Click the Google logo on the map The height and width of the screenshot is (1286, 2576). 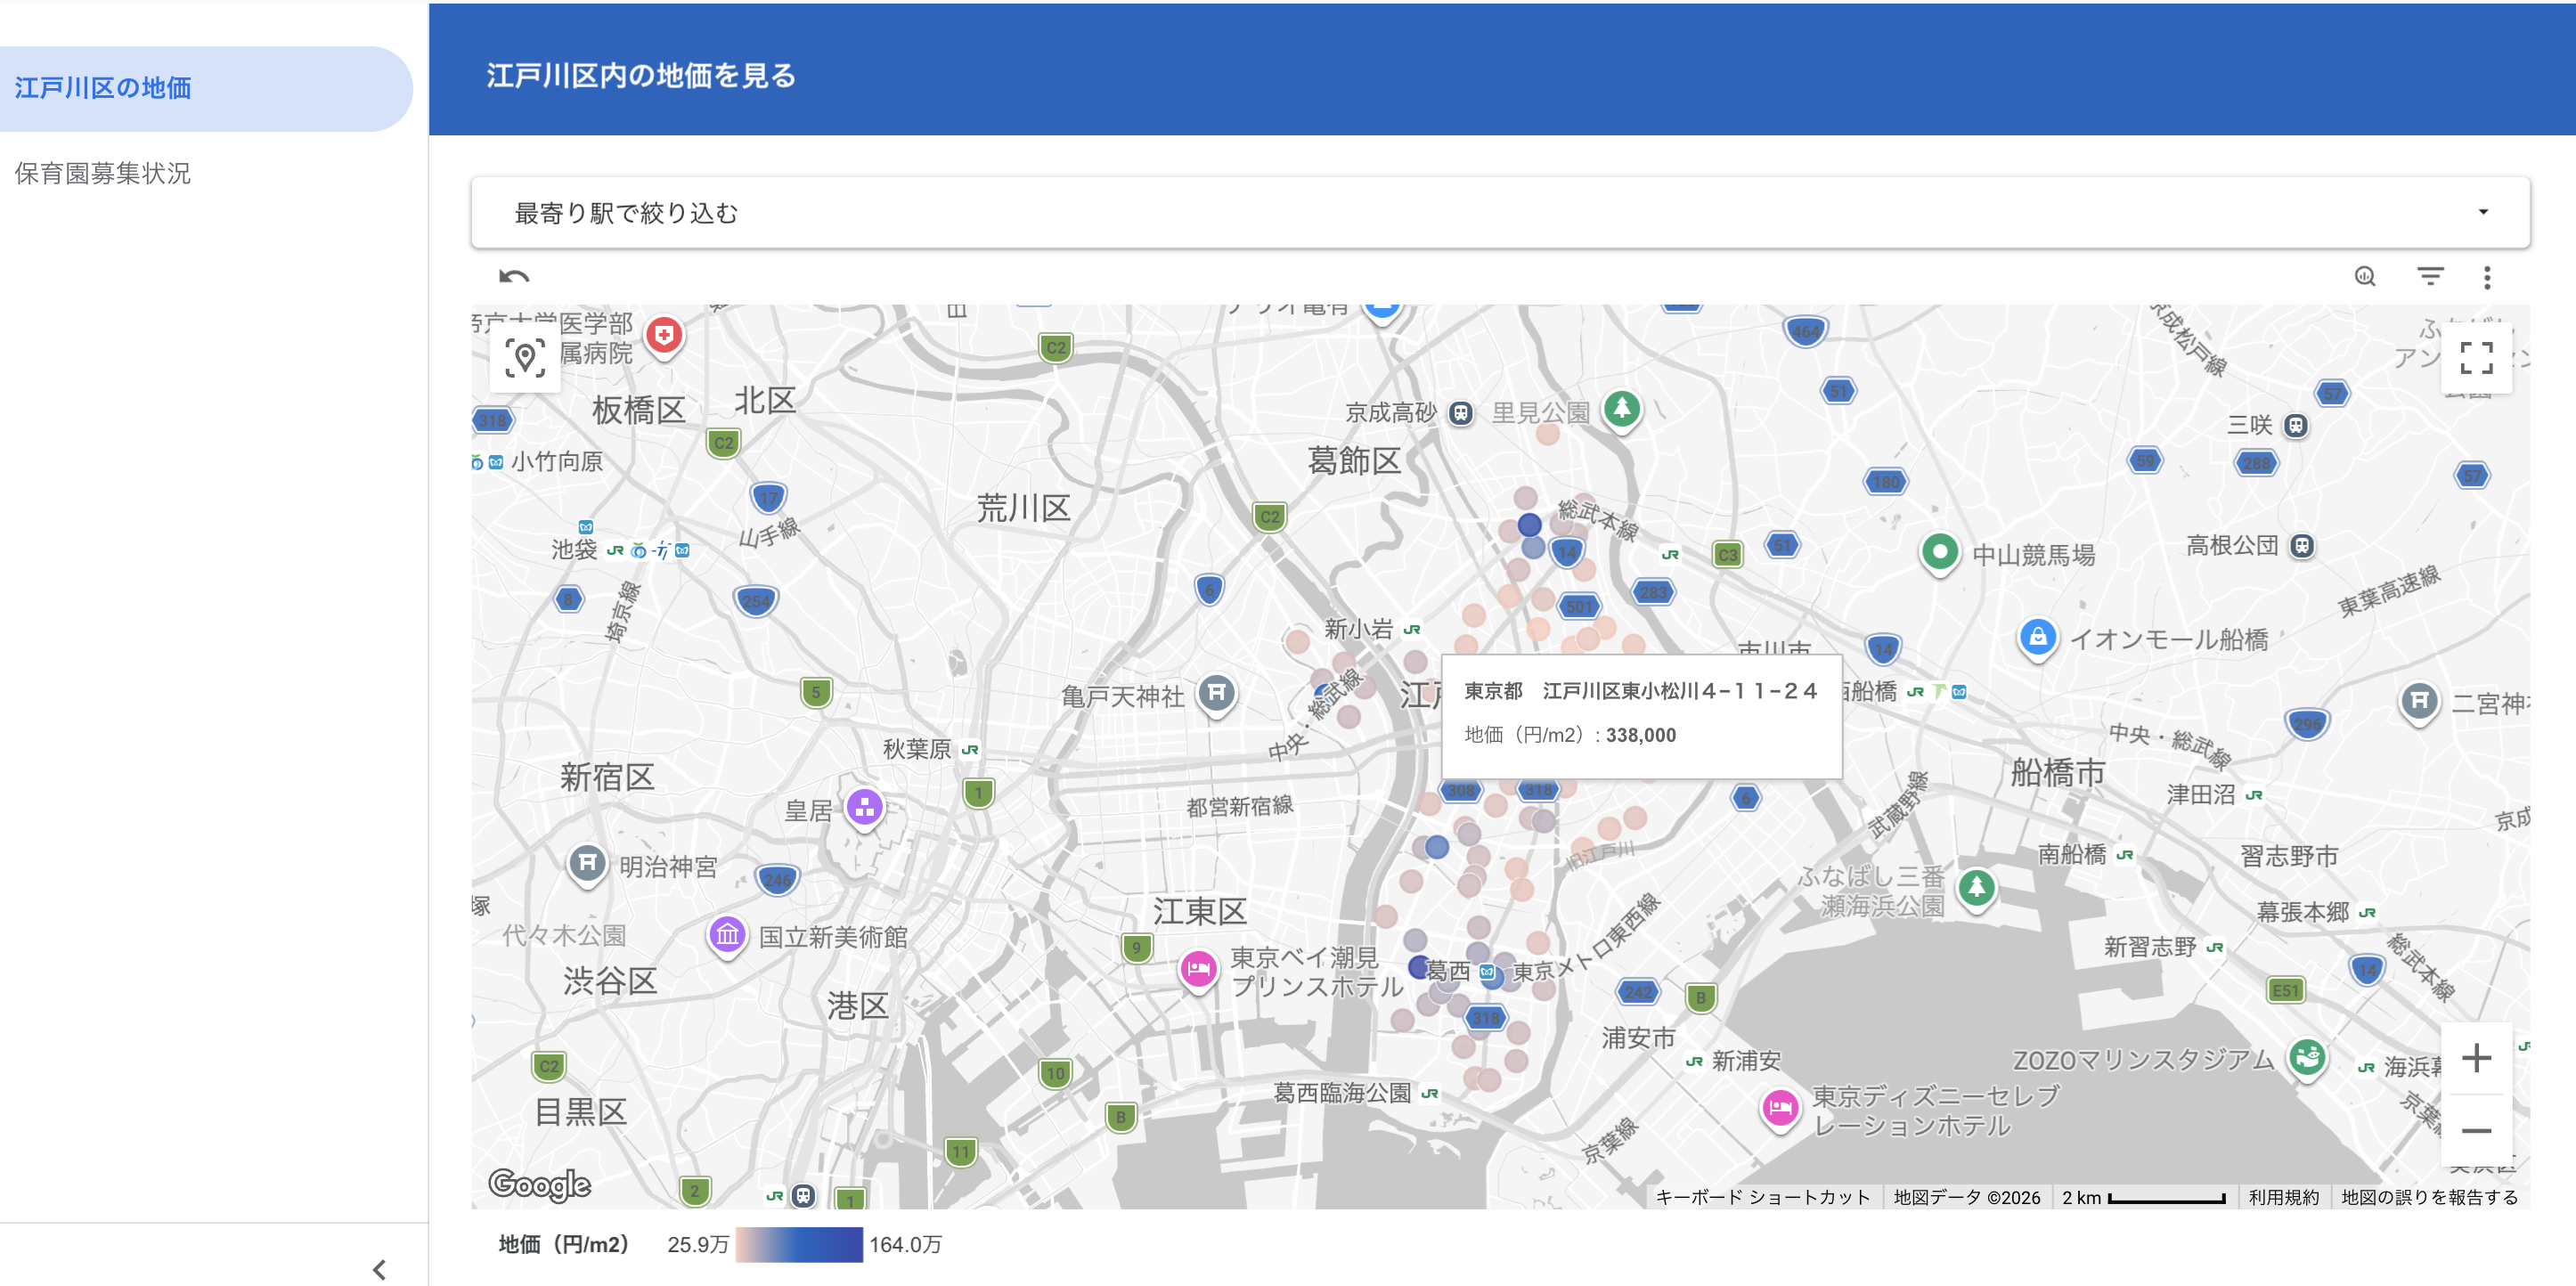click(x=540, y=1185)
